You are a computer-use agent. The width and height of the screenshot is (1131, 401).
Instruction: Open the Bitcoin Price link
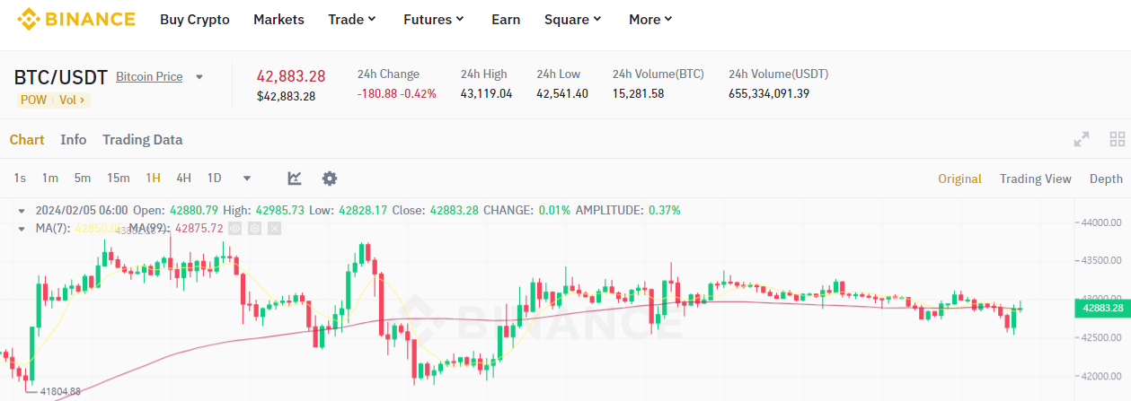pos(149,77)
